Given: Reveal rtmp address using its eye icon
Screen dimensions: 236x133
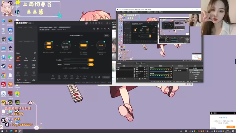Looking at the screenshot, I should (x=87, y=60).
